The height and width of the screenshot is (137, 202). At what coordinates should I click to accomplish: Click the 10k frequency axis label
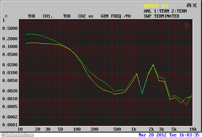[x=193, y=129]
